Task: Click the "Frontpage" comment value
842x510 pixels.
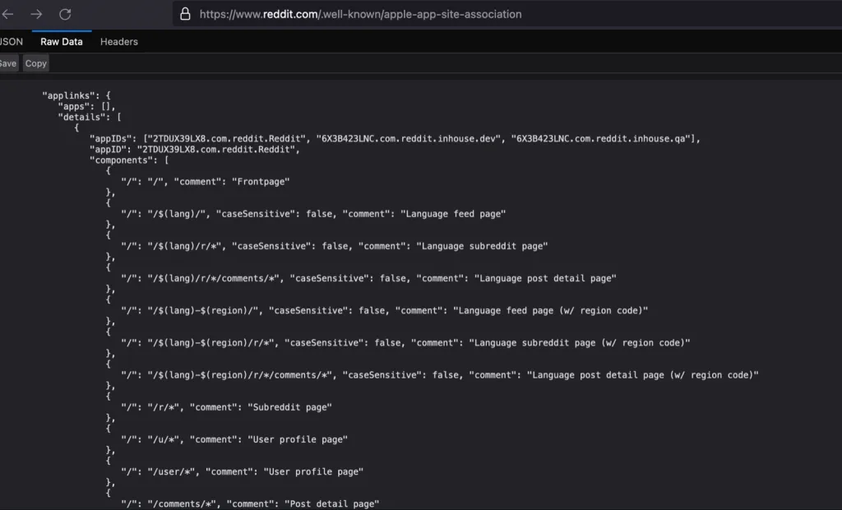Action: pyautogui.click(x=261, y=181)
